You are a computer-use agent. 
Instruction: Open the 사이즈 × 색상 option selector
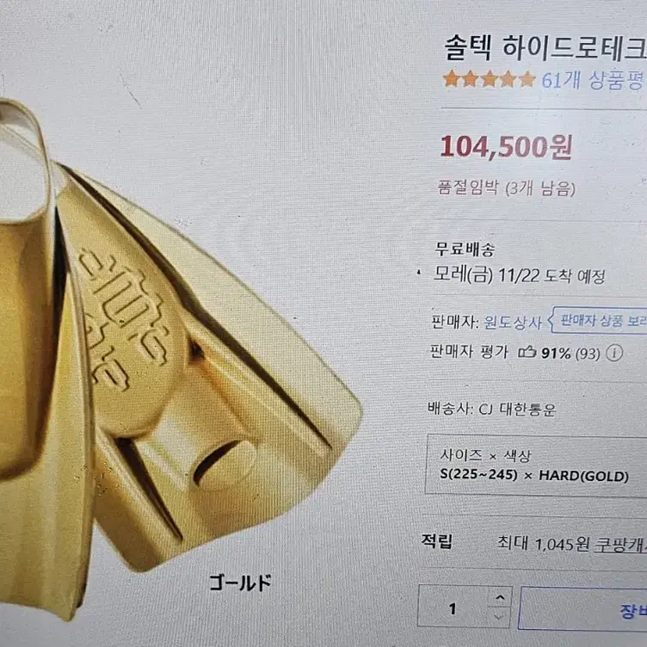pos(536,465)
